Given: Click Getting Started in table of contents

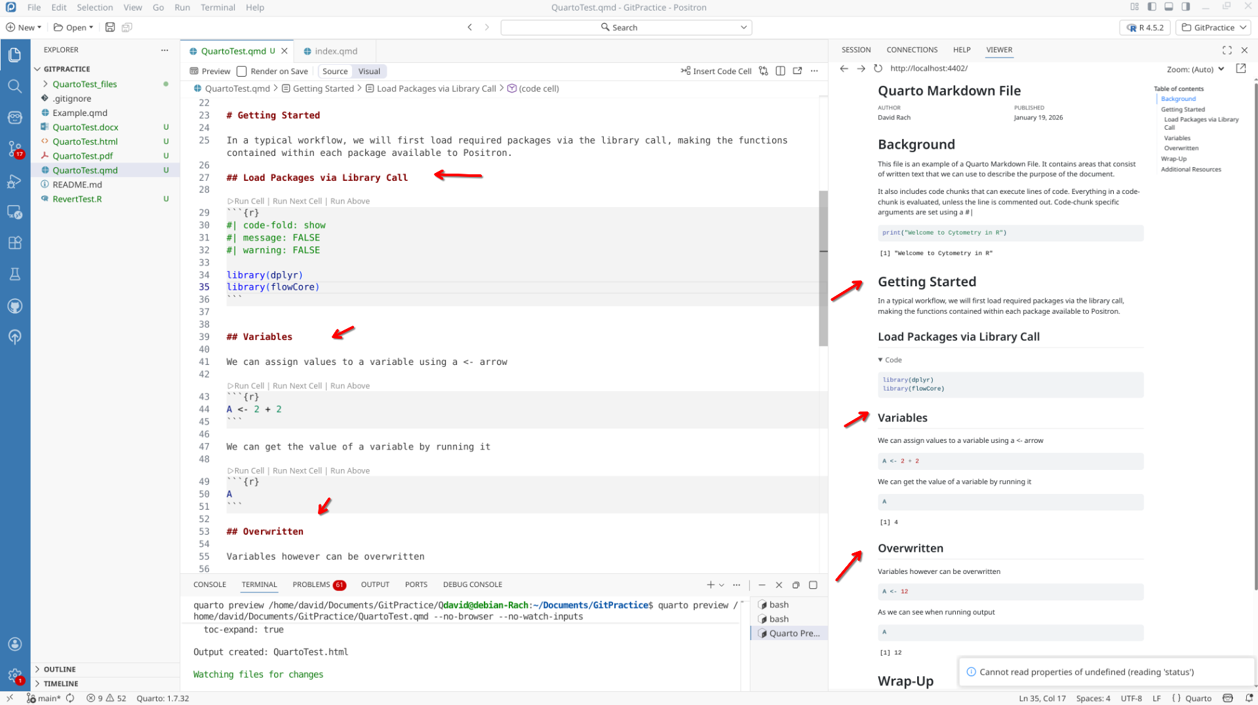Looking at the screenshot, I should point(1183,109).
